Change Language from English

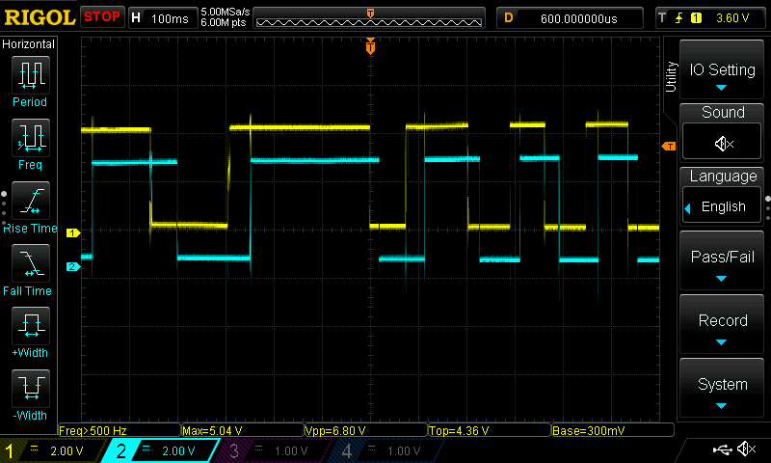coord(722,206)
